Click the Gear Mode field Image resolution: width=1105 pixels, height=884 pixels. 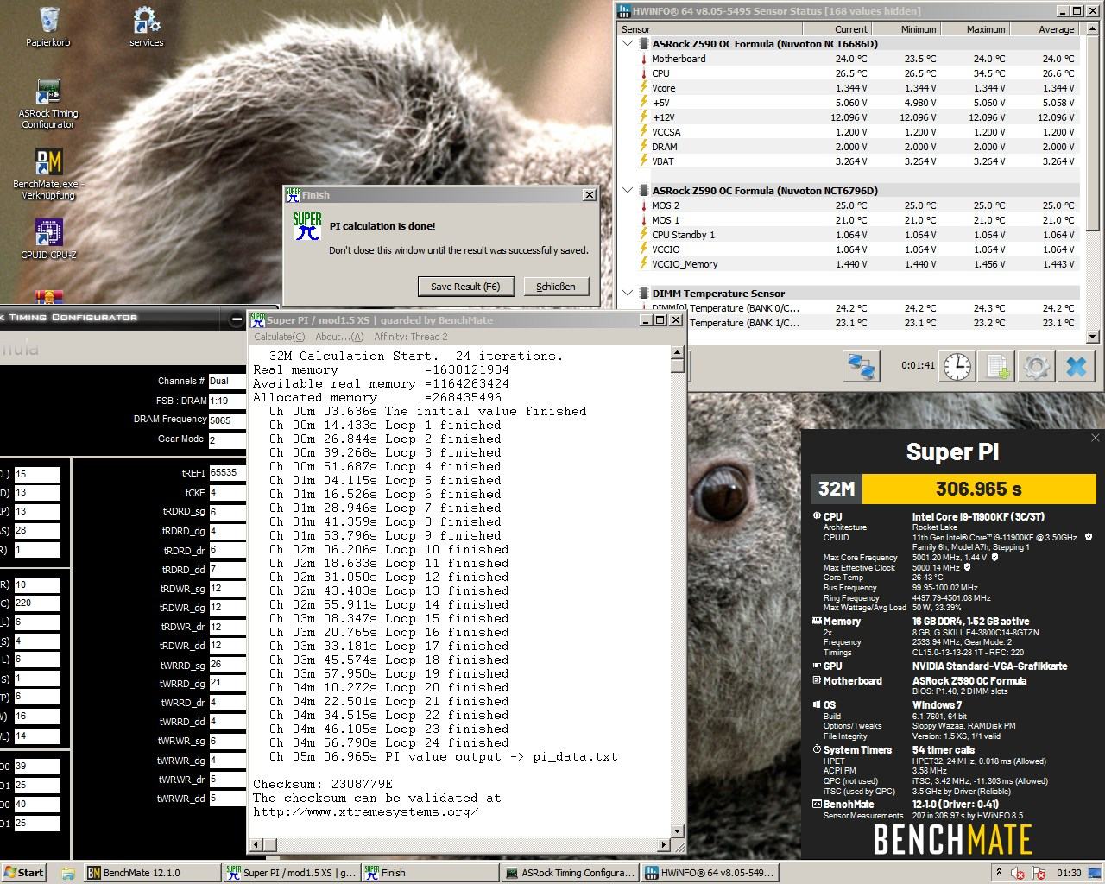[x=226, y=439]
